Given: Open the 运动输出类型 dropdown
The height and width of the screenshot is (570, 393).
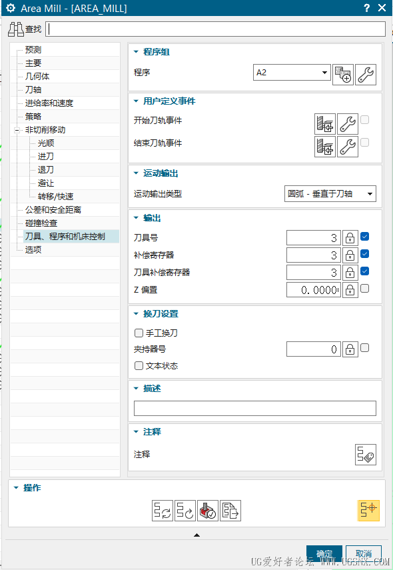Looking at the screenshot, I should pos(330,194).
